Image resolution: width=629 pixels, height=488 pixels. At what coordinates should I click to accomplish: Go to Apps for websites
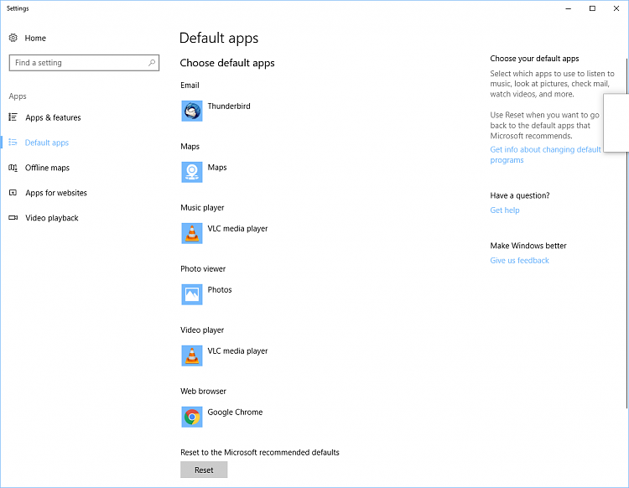(x=55, y=194)
